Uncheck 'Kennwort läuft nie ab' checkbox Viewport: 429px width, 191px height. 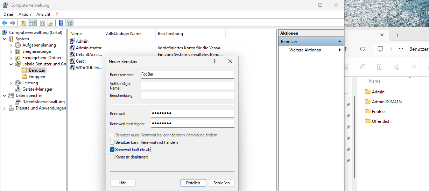pyautogui.click(x=112, y=150)
